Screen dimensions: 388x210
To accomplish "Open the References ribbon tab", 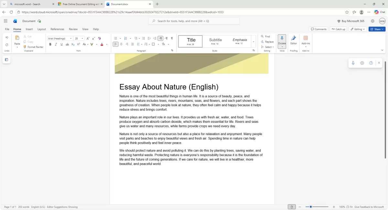I will (x=57, y=29).
